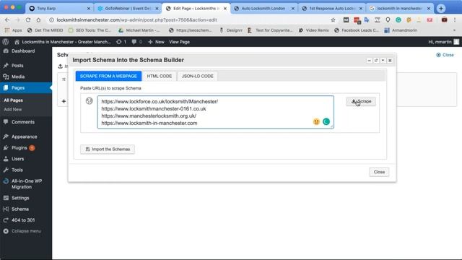Screen dimensions: 462x260
Task: Open Appearance in the WordPress sidebar
Action: (26, 136)
